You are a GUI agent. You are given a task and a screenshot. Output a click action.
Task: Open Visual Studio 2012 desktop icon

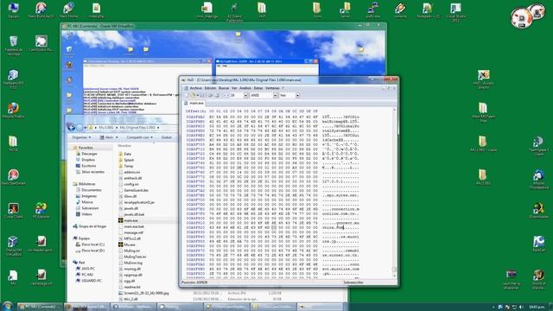click(x=455, y=11)
